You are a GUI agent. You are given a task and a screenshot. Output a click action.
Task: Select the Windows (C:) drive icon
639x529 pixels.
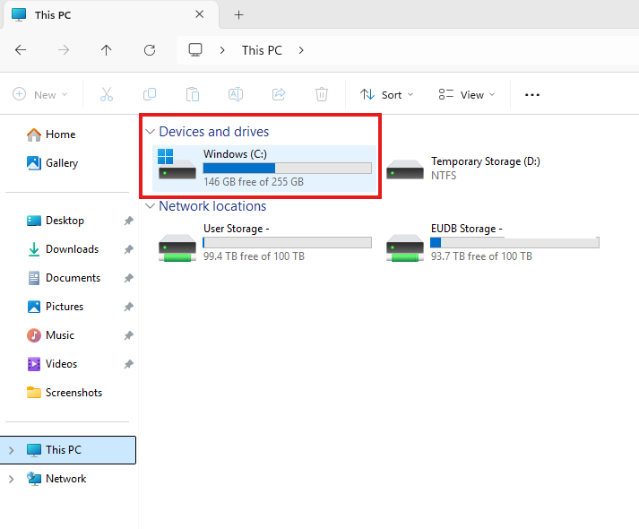coord(177,164)
